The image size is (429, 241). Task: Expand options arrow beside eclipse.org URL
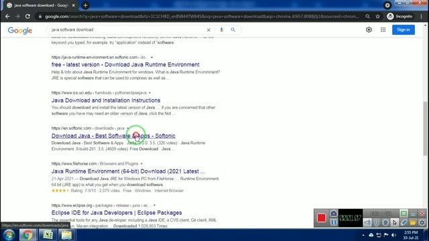(154, 206)
